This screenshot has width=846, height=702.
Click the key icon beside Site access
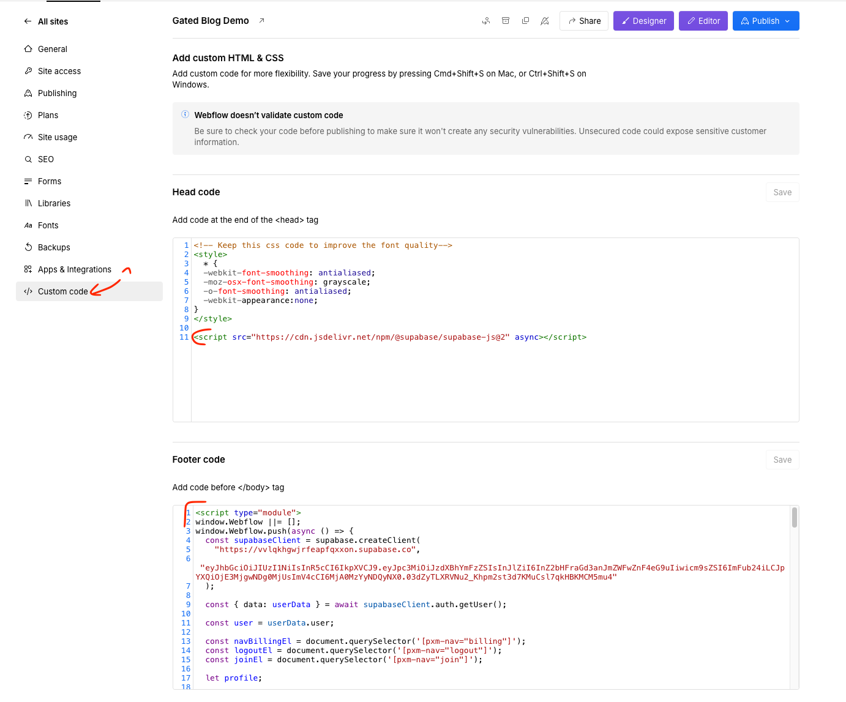(28, 71)
